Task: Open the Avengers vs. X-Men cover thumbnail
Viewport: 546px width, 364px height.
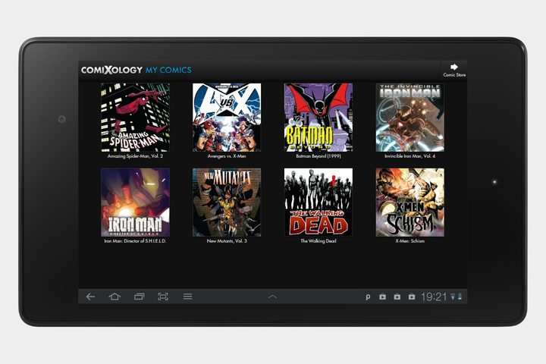Action: coord(227,117)
